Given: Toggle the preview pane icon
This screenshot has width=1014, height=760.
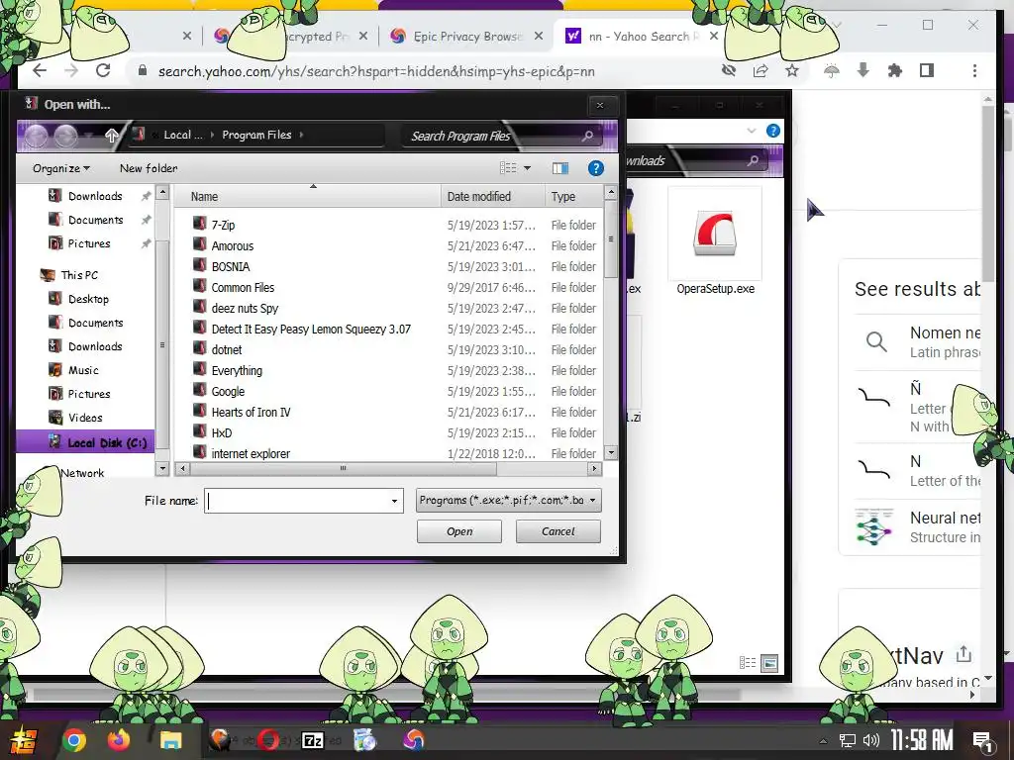Looking at the screenshot, I should tap(560, 168).
